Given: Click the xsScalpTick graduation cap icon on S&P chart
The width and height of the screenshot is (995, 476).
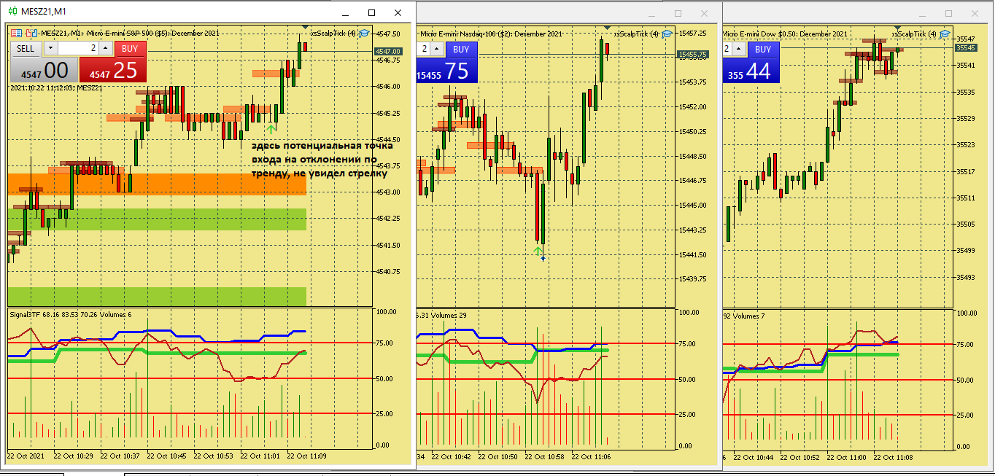Looking at the screenshot, I should coord(364,33).
